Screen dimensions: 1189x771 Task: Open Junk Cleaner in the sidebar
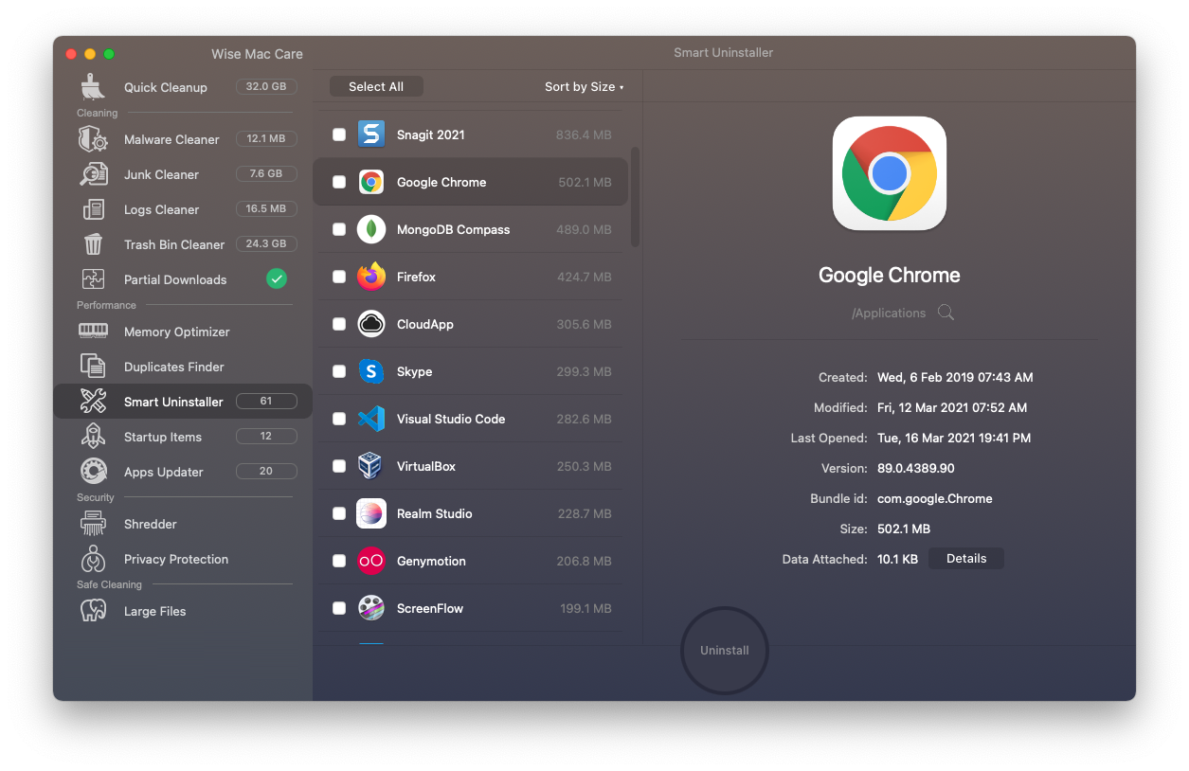coord(183,174)
